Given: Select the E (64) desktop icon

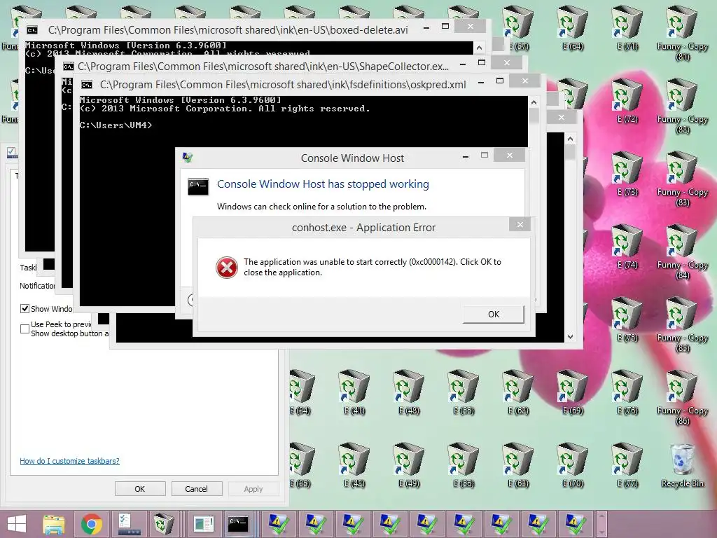Looking at the screenshot, I should [573, 28].
